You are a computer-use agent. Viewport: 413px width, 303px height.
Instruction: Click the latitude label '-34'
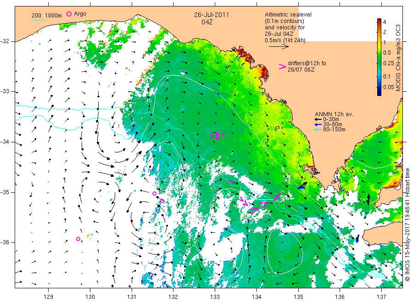(5, 142)
